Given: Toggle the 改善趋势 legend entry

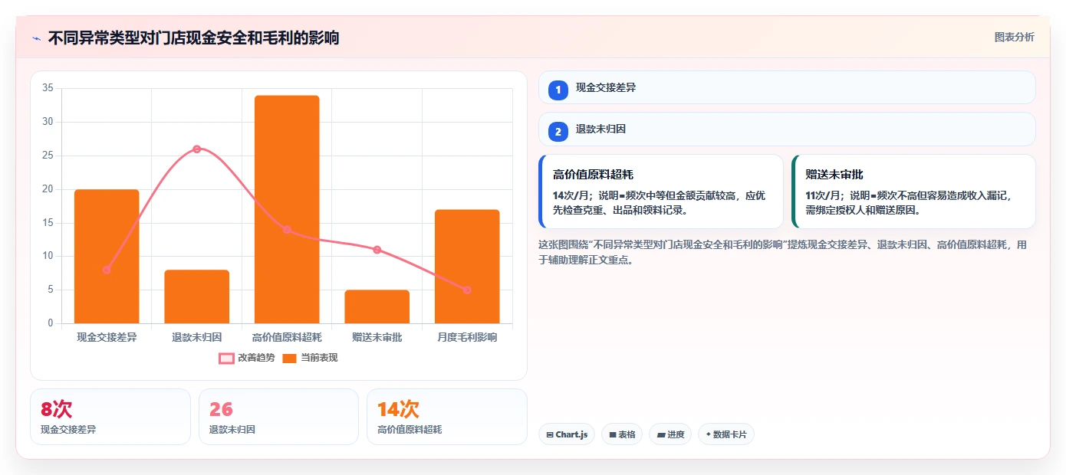Looking at the screenshot, I should click(x=246, y=358).
